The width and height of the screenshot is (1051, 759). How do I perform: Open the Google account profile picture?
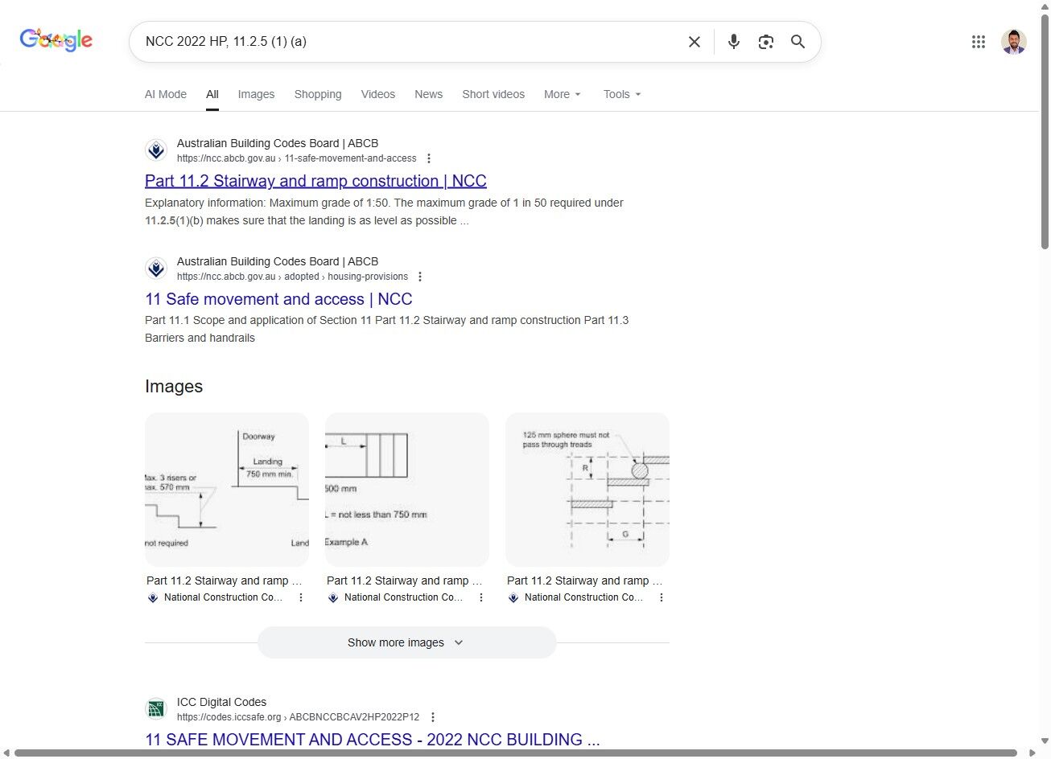[1013, 42]
